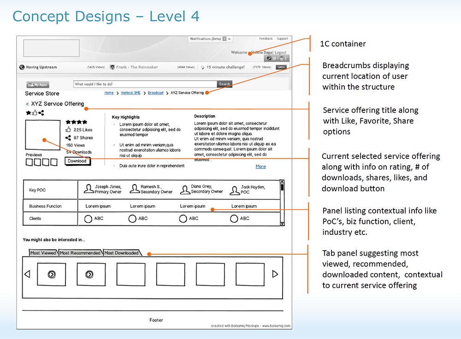Click the Shikha Daga username
This screenshot has width=461, height=339.
tap(262, 53)
